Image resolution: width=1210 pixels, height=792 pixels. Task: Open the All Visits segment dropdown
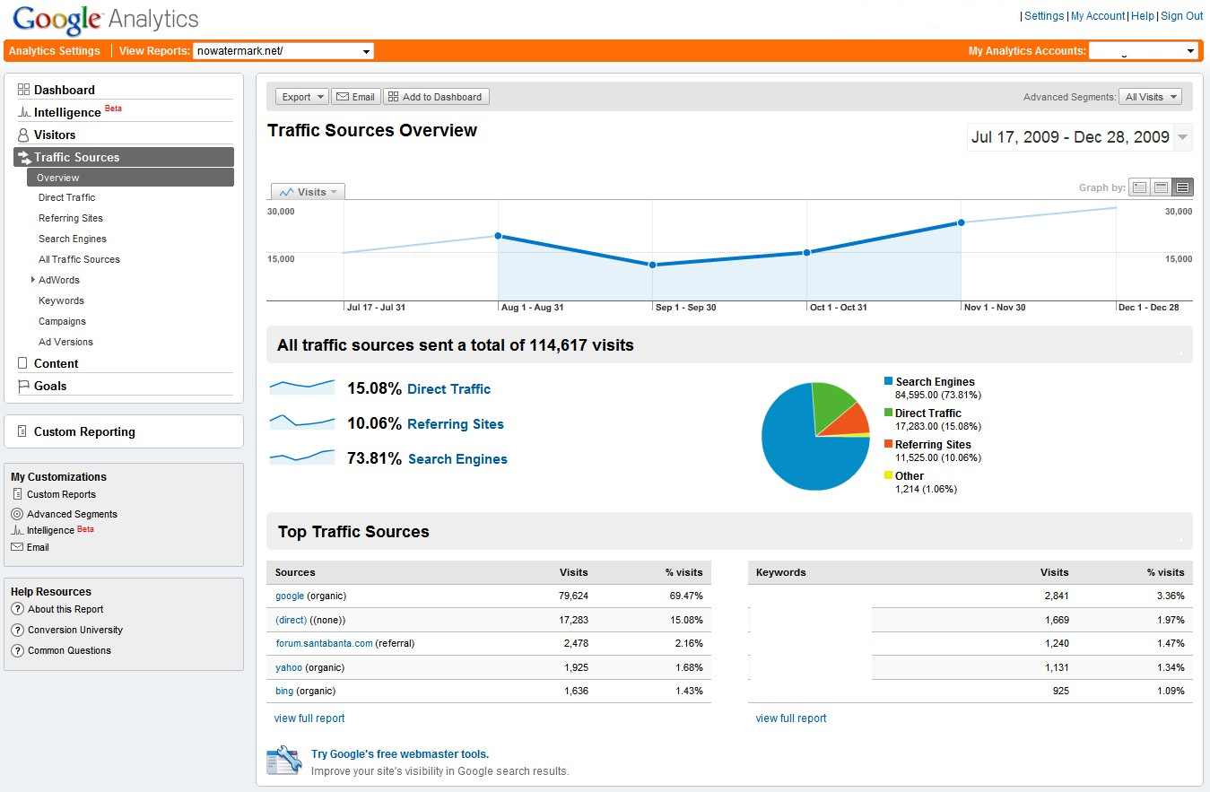coord(1150,97)
